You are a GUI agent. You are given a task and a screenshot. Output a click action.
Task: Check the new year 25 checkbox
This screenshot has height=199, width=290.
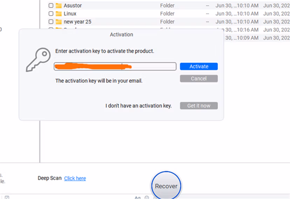coord(51,22)
